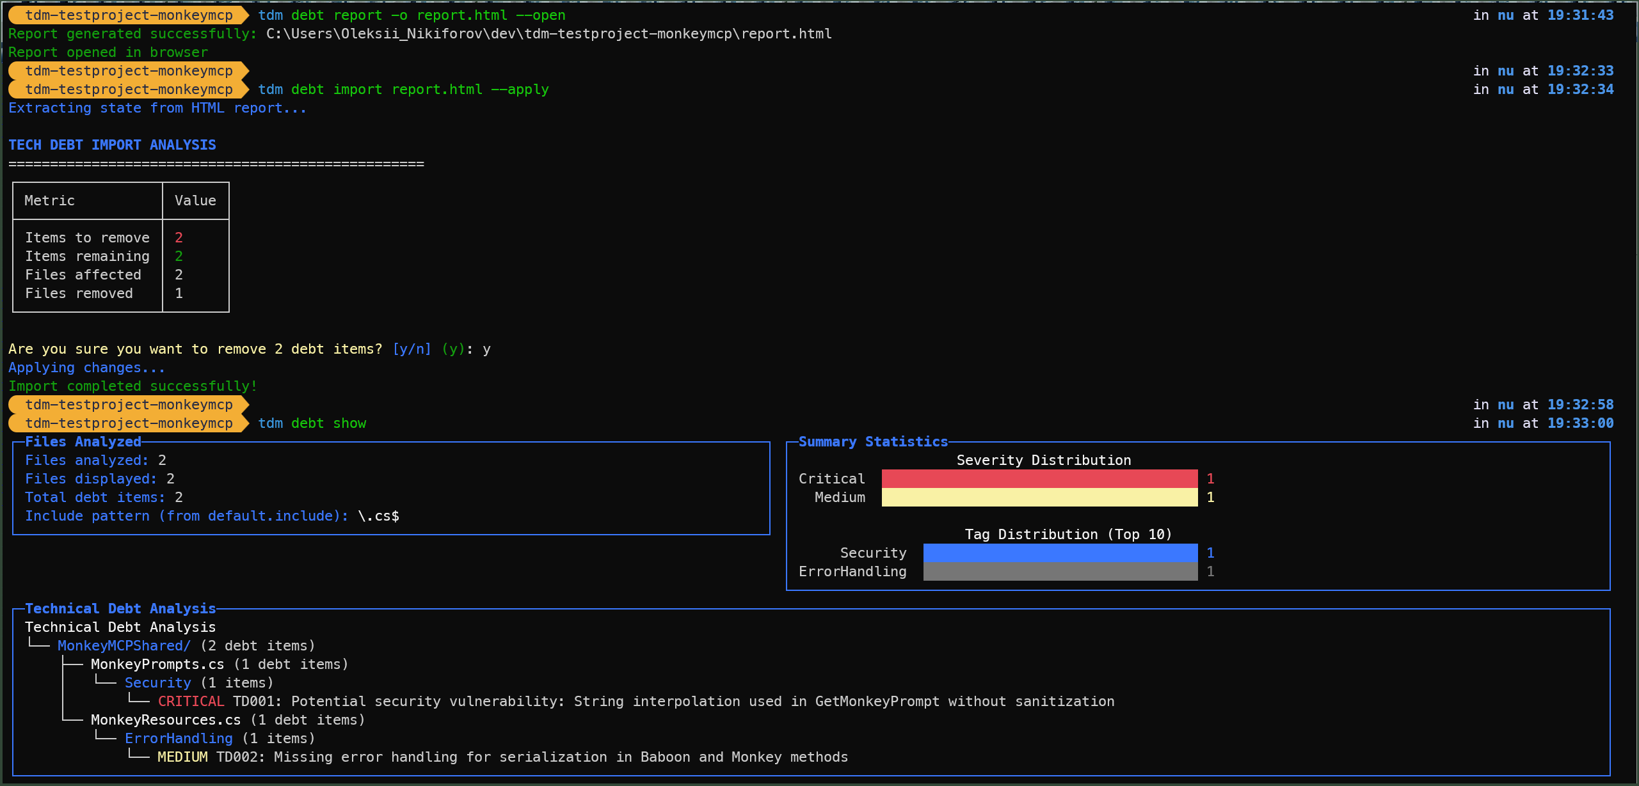The height and width of the screenshot is (786, 1639).
Task: Click the Security label in Tag Distribution
Action: point(873,553)
